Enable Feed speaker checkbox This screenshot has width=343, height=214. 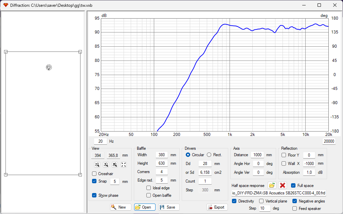pos(295,209)
